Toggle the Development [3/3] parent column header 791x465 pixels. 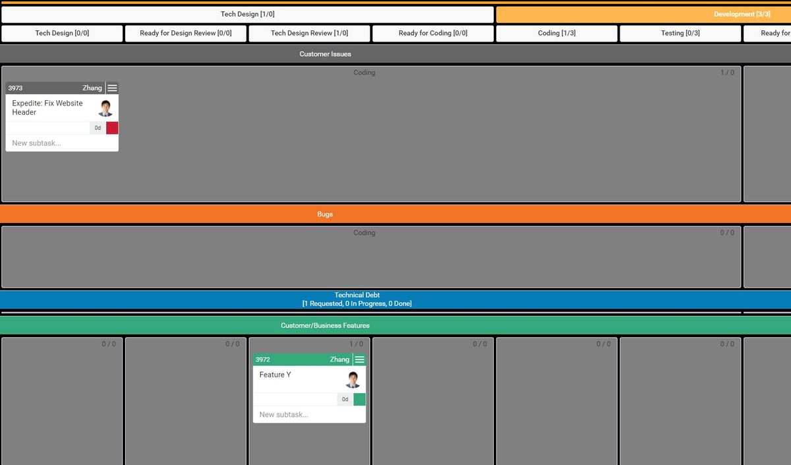tap(742, 13)
